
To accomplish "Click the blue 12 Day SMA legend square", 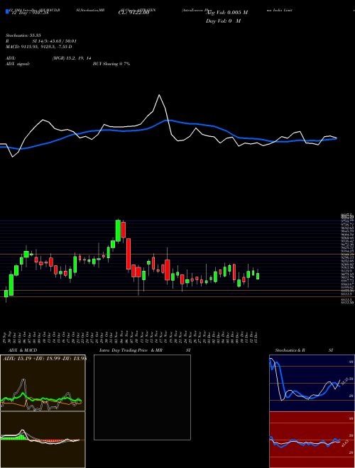I will (7, 12).
